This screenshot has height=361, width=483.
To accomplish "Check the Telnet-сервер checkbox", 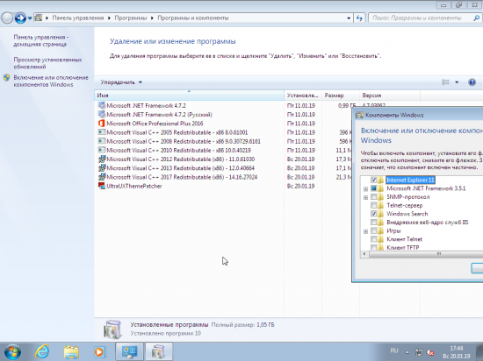I will click(373, 205).
